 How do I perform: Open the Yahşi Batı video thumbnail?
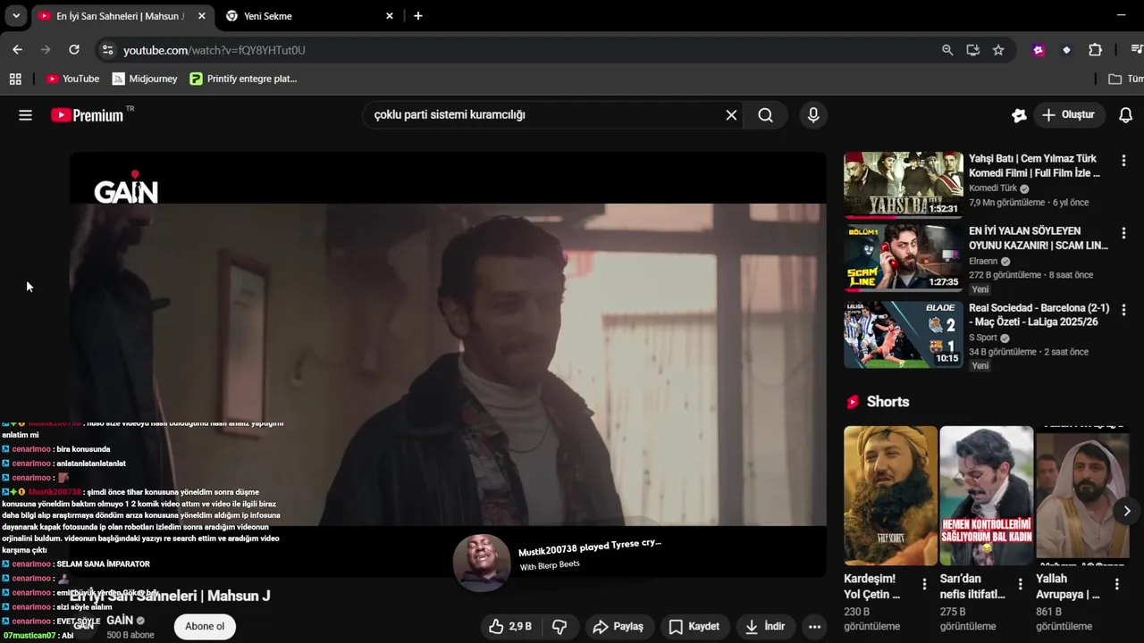904,185
